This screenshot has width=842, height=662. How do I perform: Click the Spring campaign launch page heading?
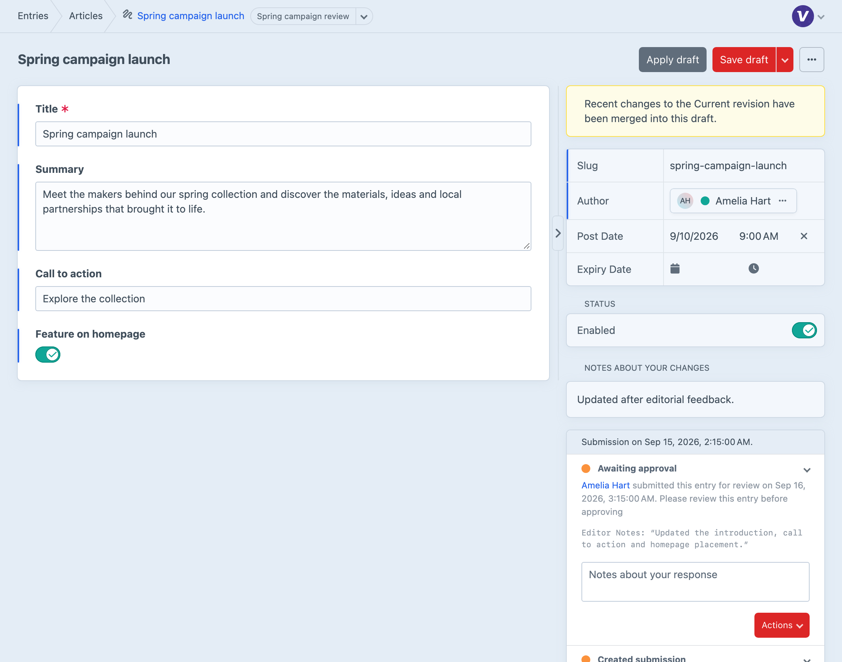pyautogui.click(x=94, y=59)
